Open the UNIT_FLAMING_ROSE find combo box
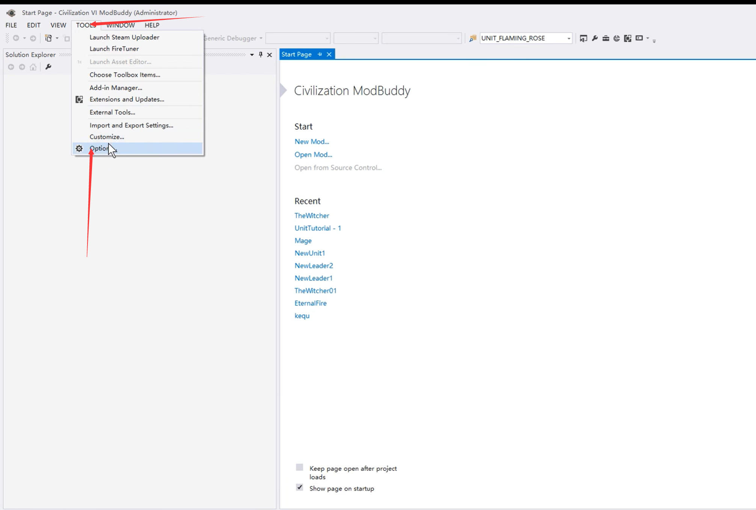This screenshot has width=756, height=510. pyautogui.click(x=526, y=38)
